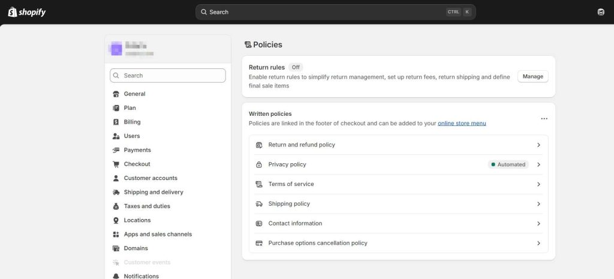Click the Automated badge on Privacy policy
Image resolution: width=614 pixels, height=279 pixels.
(x=508, y=164)
